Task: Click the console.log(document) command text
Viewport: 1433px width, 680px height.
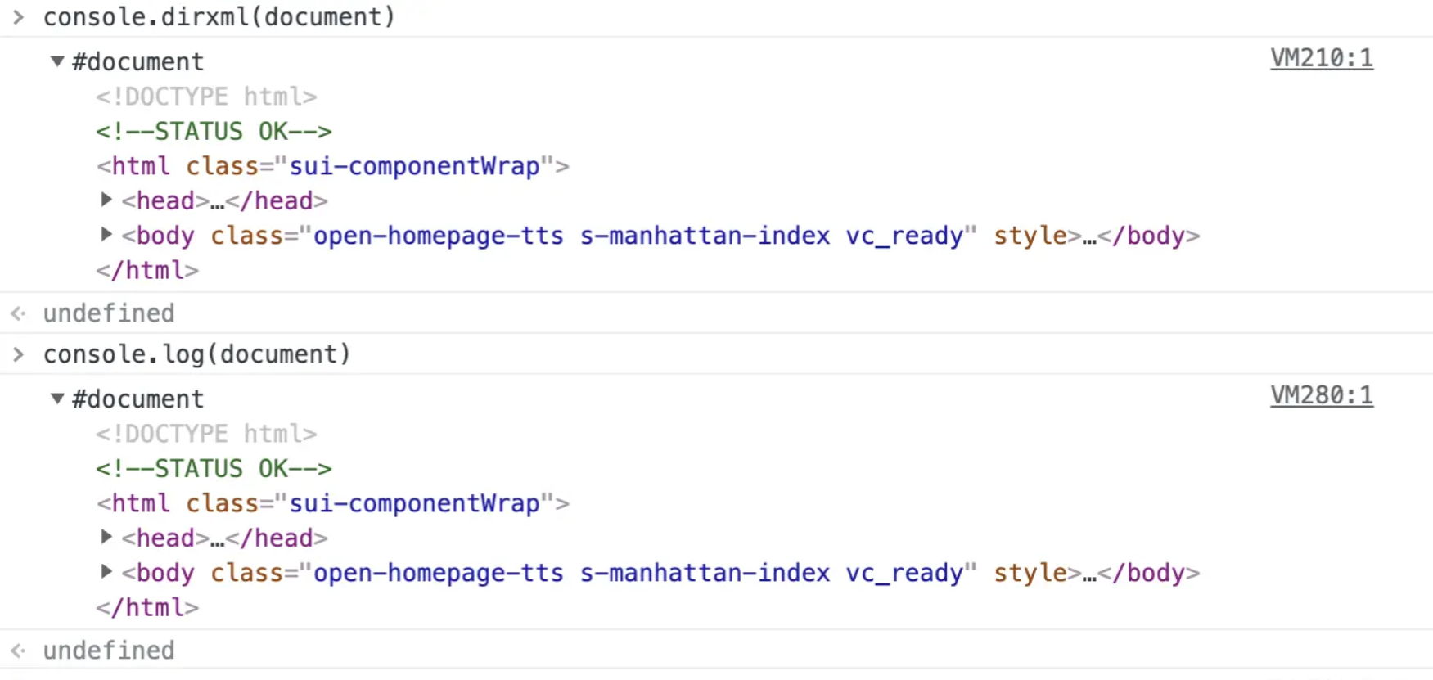Action: 196,354
